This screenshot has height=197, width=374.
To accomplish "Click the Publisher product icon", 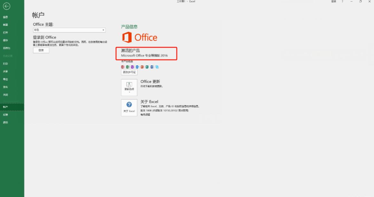I will [x=147, y=67].
